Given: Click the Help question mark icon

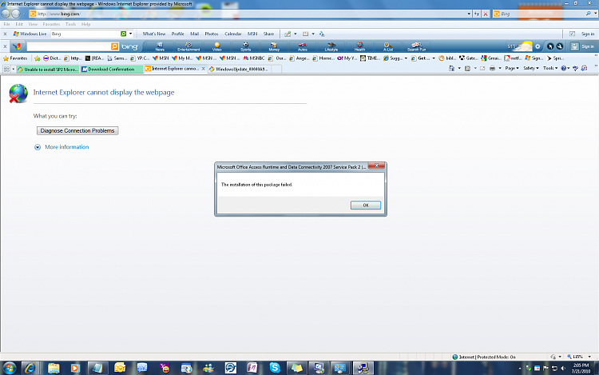Looking at the screenshot, I should coord(564,68).
